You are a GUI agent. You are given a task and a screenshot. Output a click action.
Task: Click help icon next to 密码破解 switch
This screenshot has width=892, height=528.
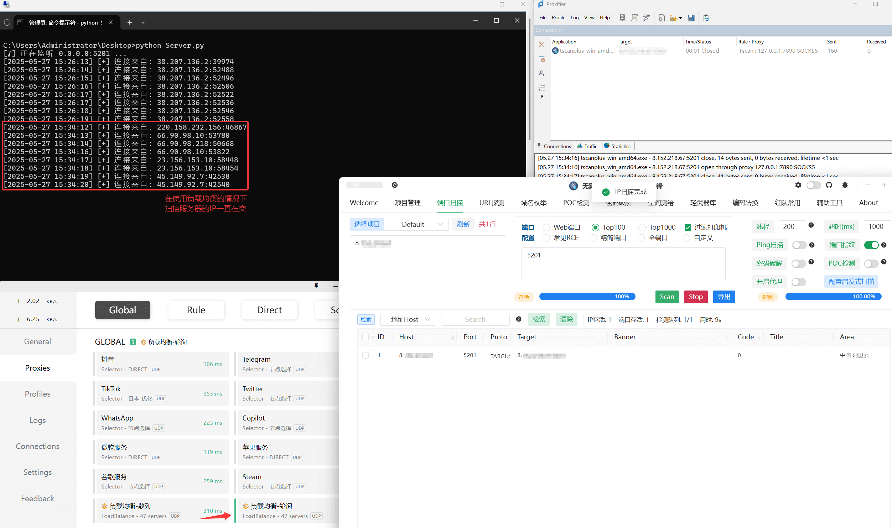click(811, 262)
